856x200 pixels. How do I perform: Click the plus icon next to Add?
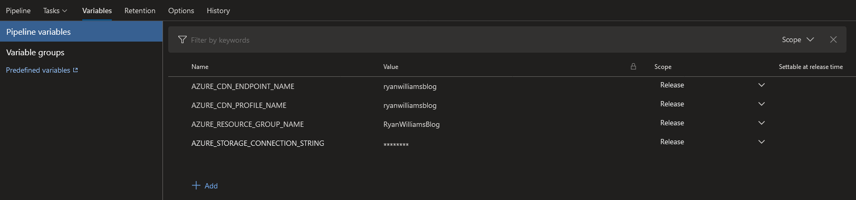pyautogui.click(x=196, y=185)
